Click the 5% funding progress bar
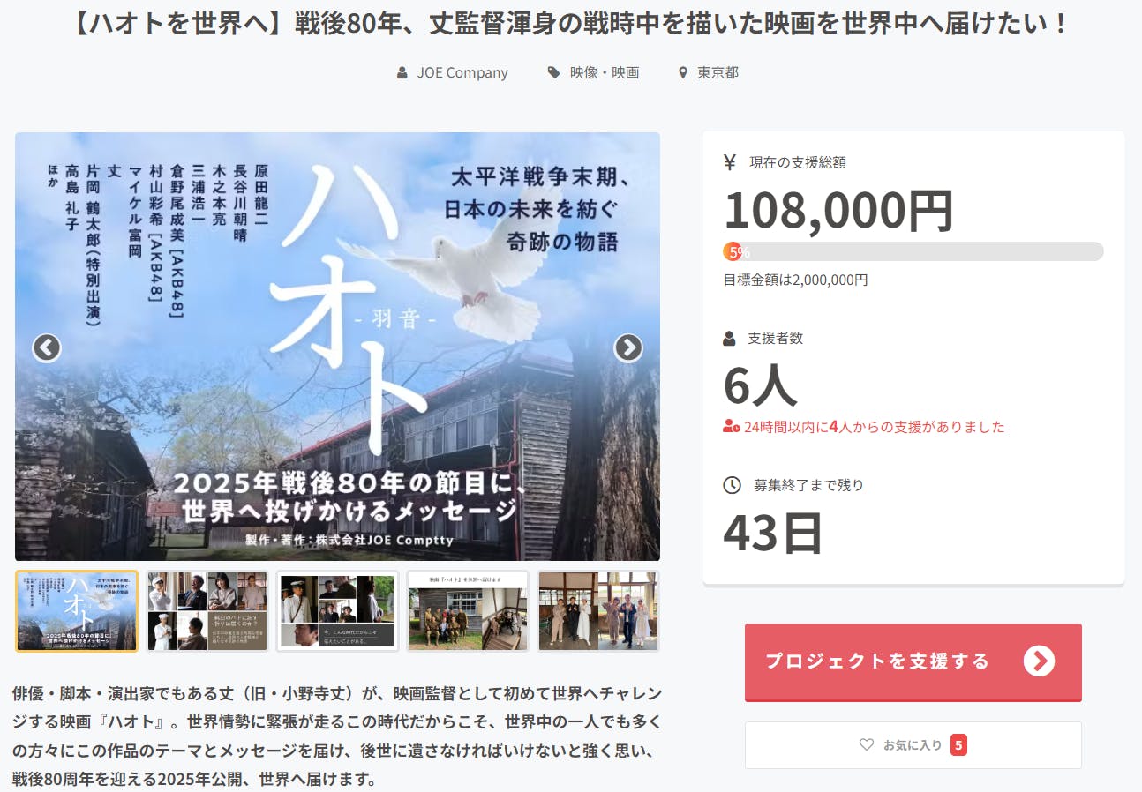Viewport: 1142px width, 792px height. pos(913,251)
